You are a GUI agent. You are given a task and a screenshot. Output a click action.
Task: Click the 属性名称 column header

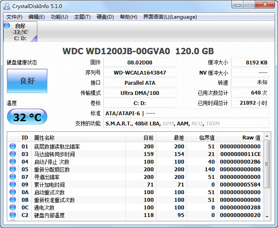(x=79, y=138)
